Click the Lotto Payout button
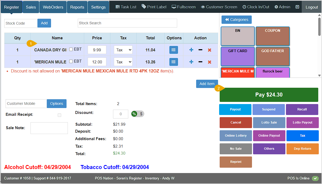Screen dimensions: 322x184 tap(302, 122)
